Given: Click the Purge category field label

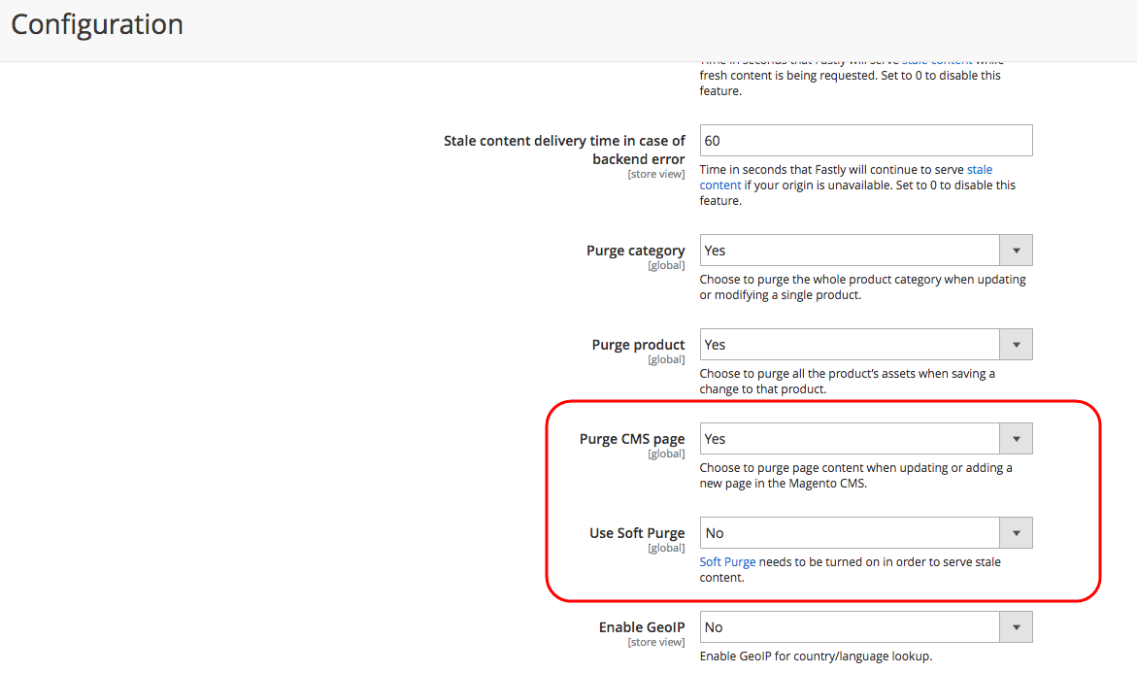Looking at the screenshot, I should point(635,251).
